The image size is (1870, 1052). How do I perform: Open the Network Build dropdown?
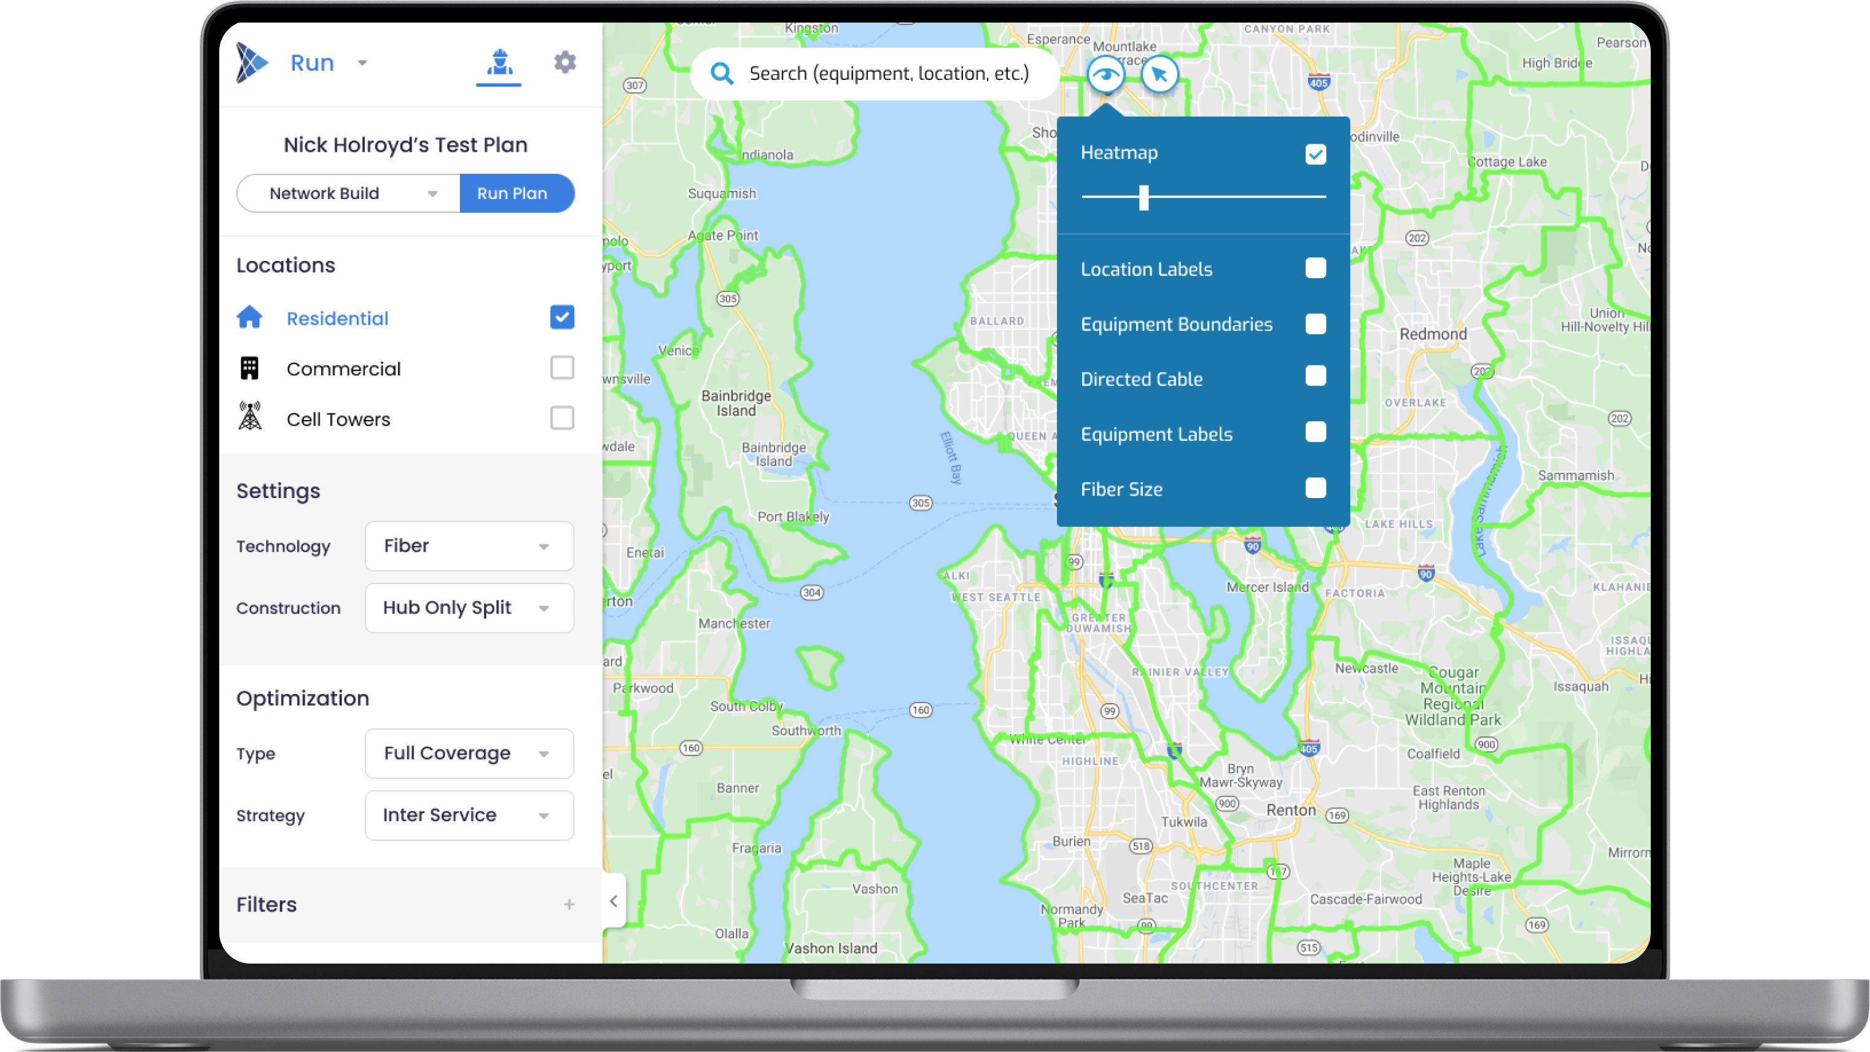[348, 193]
